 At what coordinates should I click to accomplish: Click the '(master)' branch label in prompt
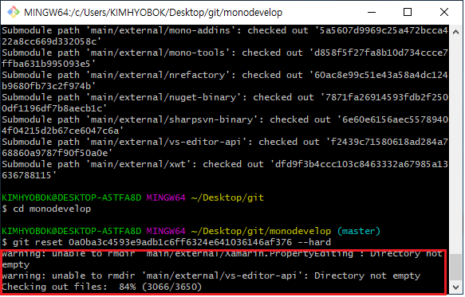coord(359,231)
